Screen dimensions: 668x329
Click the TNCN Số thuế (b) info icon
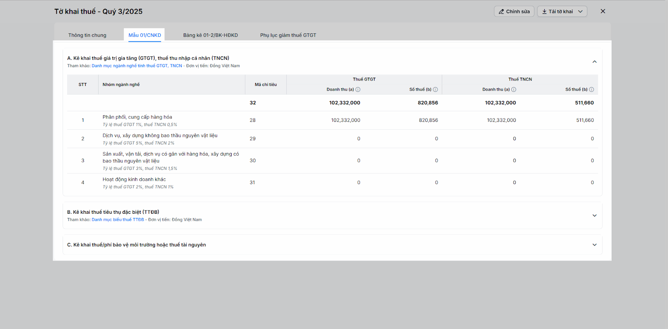point(591,89)
